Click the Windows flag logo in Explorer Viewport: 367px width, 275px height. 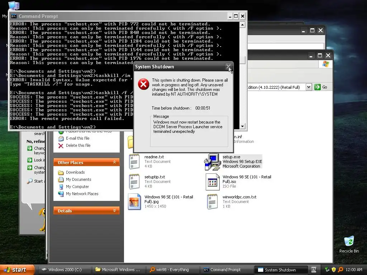tap(325, 64)
